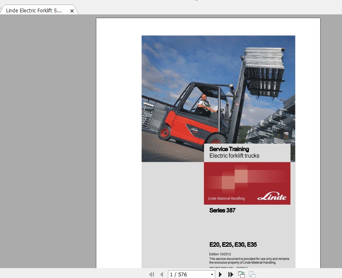Image resolution: width=342 pixels, height=278 pixels.
Task: Click the forklift driver in the photo
Action: 204,103
